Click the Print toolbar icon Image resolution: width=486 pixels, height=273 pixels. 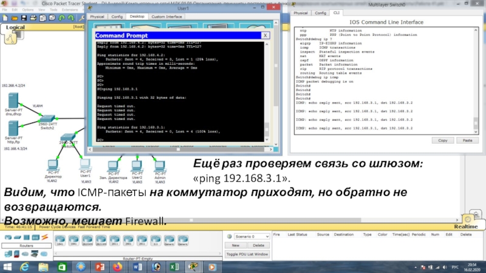33,18
